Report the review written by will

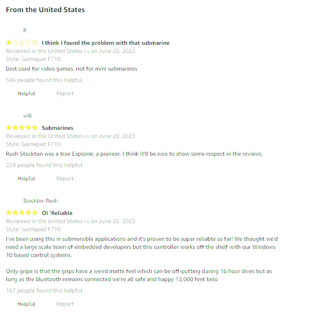click(65, 179)
